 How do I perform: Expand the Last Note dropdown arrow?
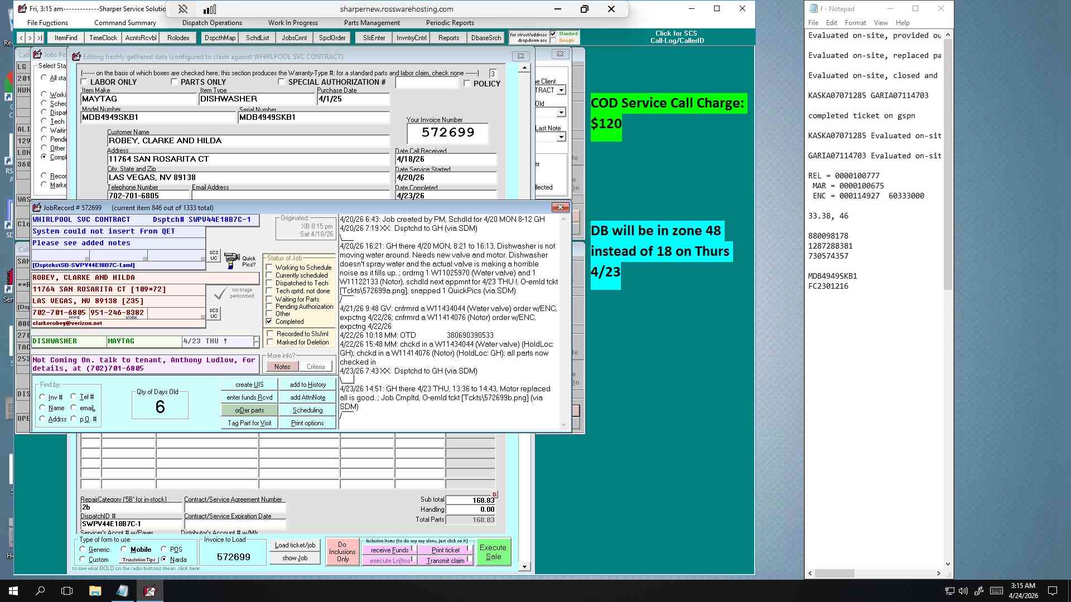pyautogui.click(x=561, y=137)
